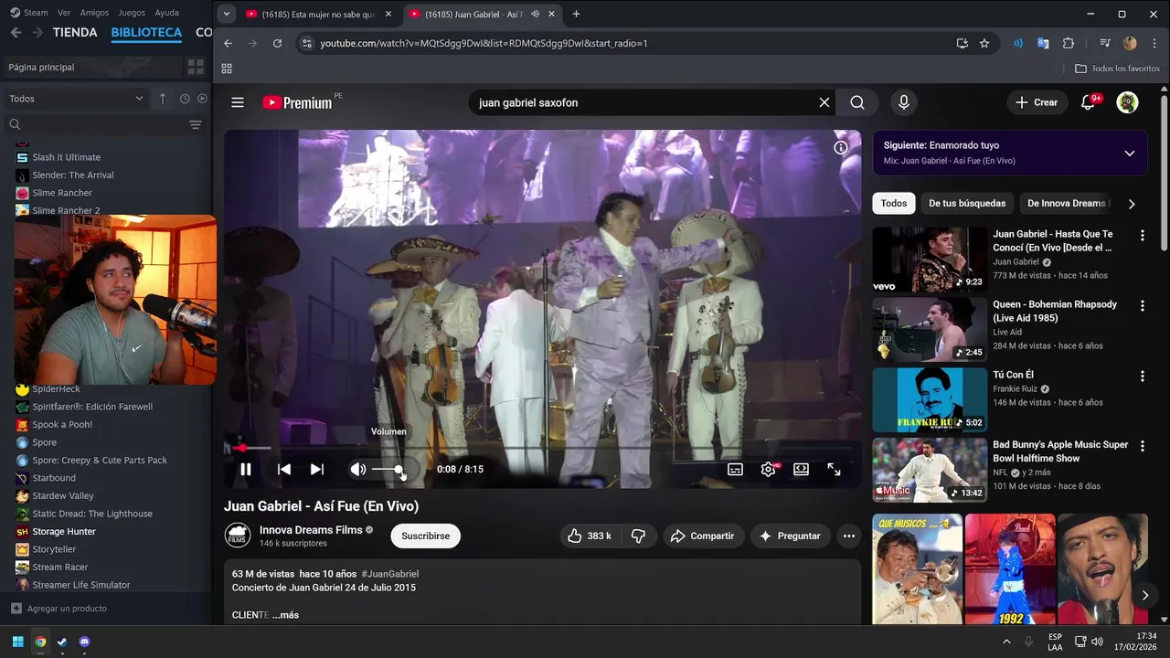The width and height of the screenshot is (1170, 658).
Task: Start voice search with microphone icon
Action: point(904,102)
